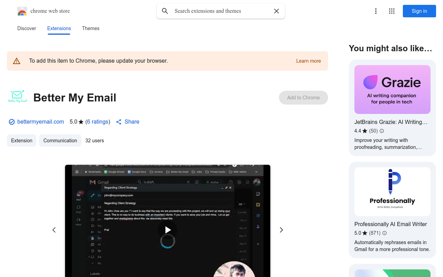Clear the search box with X
The width and height of the screenshot is (443, 277).
pos(277,11)
